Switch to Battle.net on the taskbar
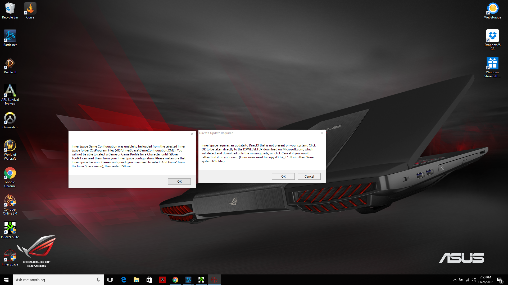Image resolution: width=508 pixels, height=285 pixels. pos(188,280)
